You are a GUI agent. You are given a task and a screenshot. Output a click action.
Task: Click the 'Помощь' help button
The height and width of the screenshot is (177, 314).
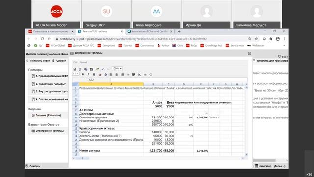[x=33, y=166]
